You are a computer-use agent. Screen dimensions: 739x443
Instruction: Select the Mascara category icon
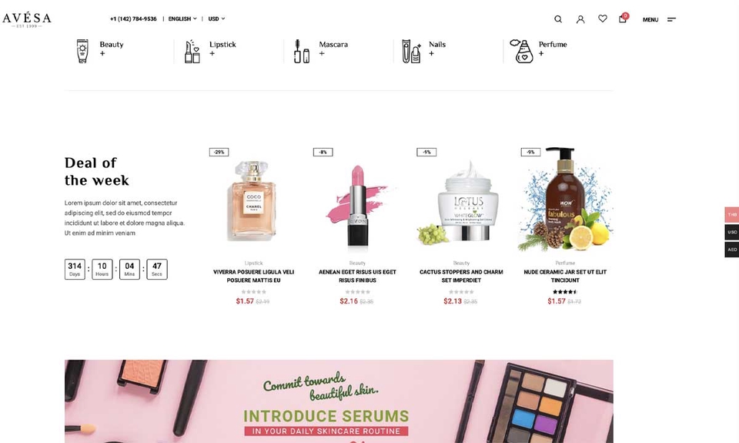click(302, 51)
